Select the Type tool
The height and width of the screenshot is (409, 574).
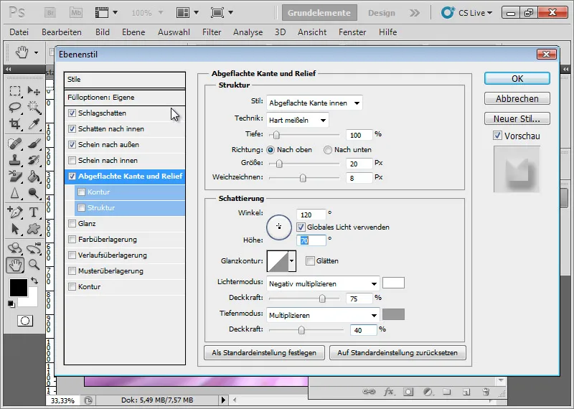click(34, 212)
